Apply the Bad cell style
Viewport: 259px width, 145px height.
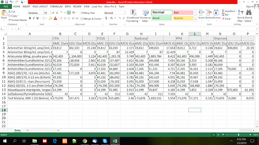click(183, 12)
